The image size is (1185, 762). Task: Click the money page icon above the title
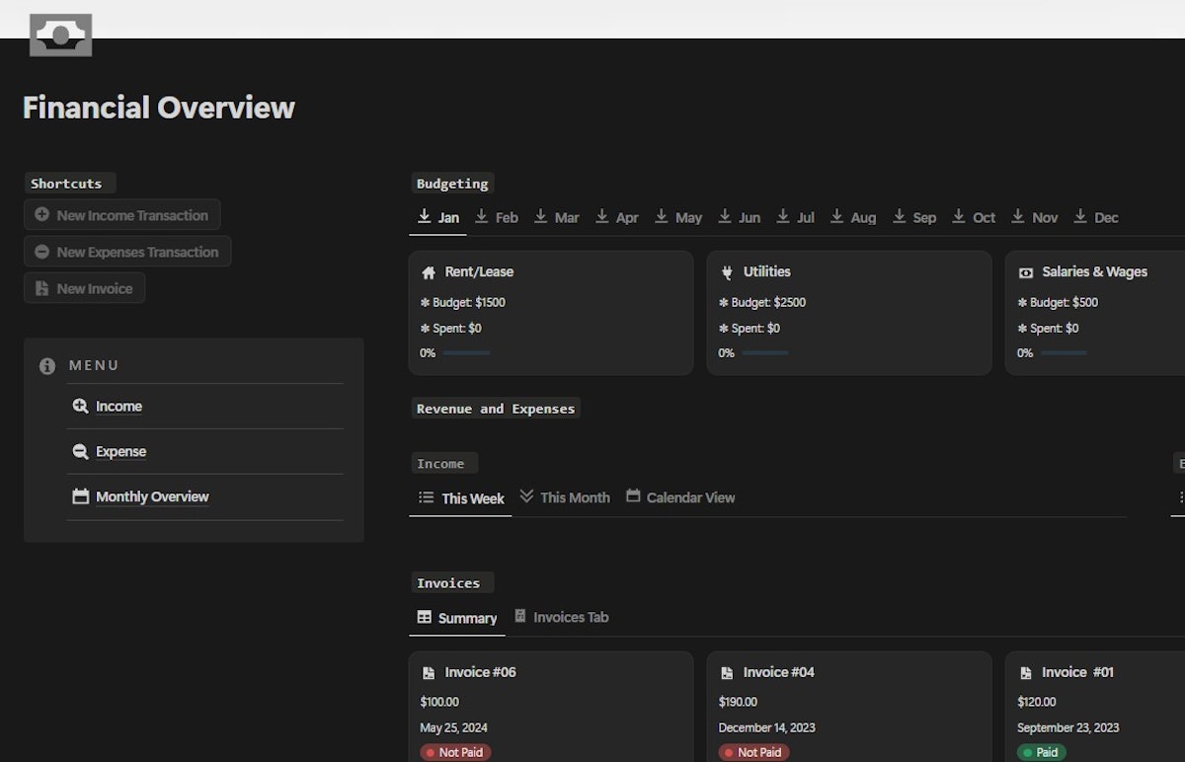coord(60,35)
